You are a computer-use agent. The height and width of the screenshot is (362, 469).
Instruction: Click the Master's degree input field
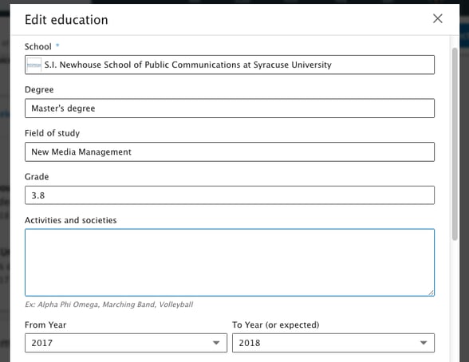[x=230, y=108]
